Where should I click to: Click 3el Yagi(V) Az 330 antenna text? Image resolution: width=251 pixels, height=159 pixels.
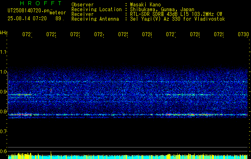[178, 19]
